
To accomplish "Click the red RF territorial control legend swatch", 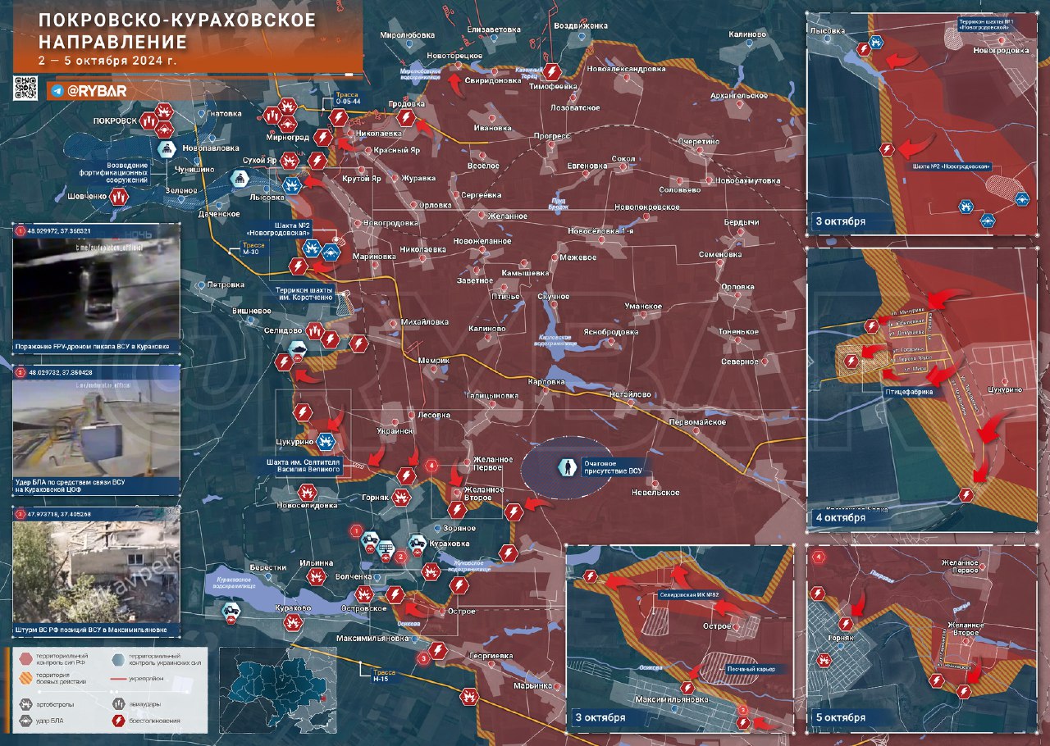I will tap(25, 658).
